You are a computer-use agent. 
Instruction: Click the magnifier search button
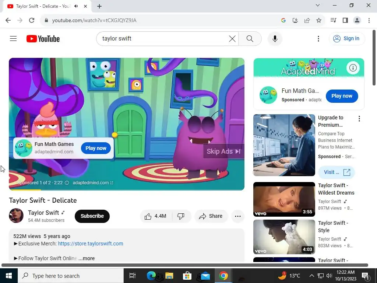pos(250,38)
